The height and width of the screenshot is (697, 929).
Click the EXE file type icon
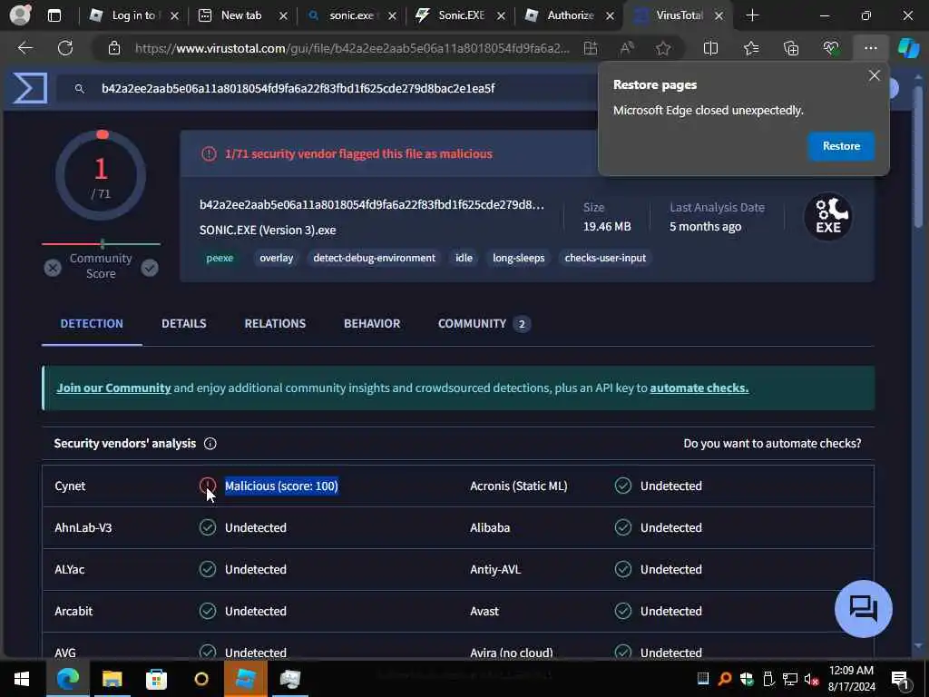(x=828, y=216)
